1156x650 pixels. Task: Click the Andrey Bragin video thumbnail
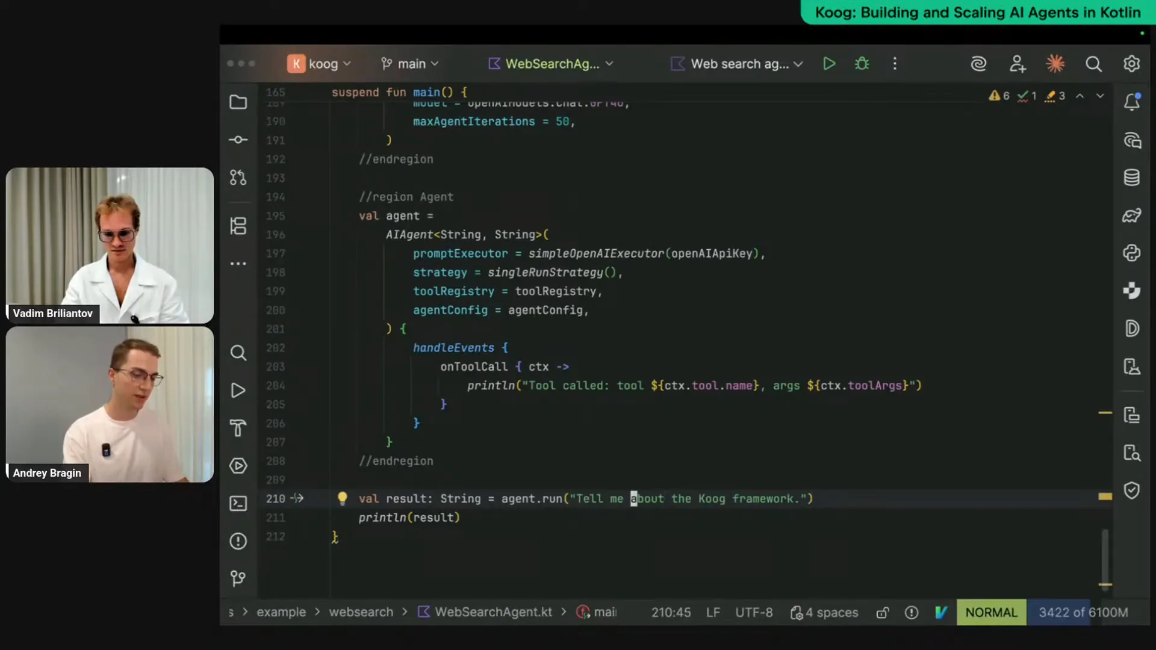[110, 404]
